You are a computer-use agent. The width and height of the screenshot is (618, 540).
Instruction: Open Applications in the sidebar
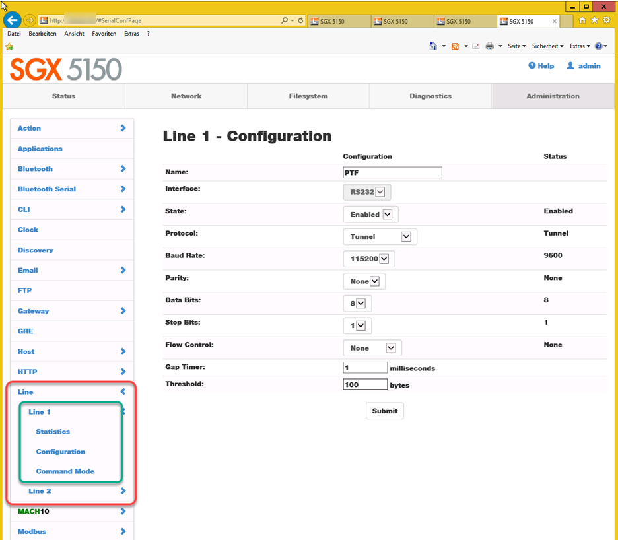point(40,149)
